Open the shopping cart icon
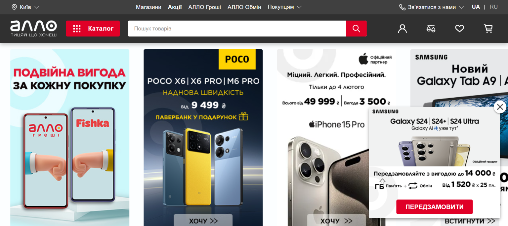The image size is (508, 226). click(x=488, y=29)
